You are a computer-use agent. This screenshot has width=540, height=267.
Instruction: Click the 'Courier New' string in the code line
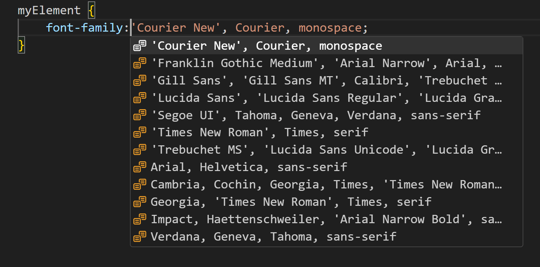176,27
